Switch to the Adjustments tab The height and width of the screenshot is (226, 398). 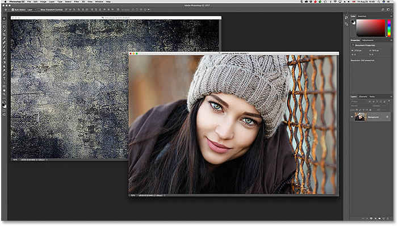click(x=368, y=40)
